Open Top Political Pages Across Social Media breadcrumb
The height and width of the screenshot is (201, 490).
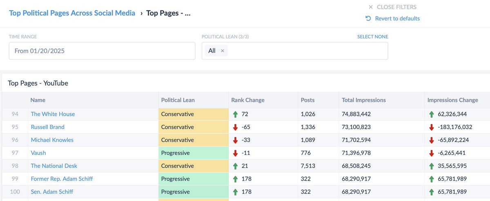tap(72, 13)
